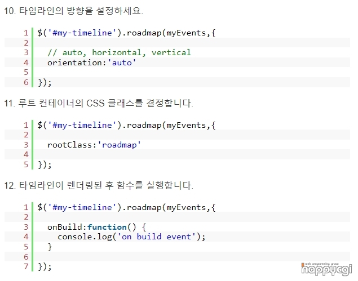358x281 pixels.
Task: Click line number 6 in section 12 code block
Action: tap(26, 257)
